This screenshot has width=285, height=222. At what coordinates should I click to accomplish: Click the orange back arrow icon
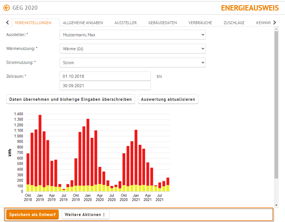point(7,8)
